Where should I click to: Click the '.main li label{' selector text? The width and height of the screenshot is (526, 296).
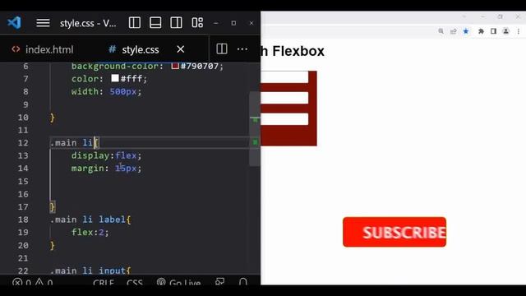pos(90,220)
